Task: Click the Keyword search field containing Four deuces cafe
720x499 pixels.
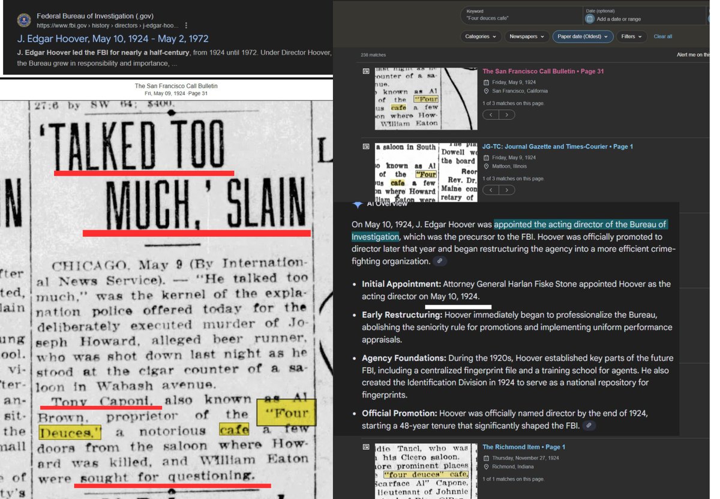Action: [521, 15]
